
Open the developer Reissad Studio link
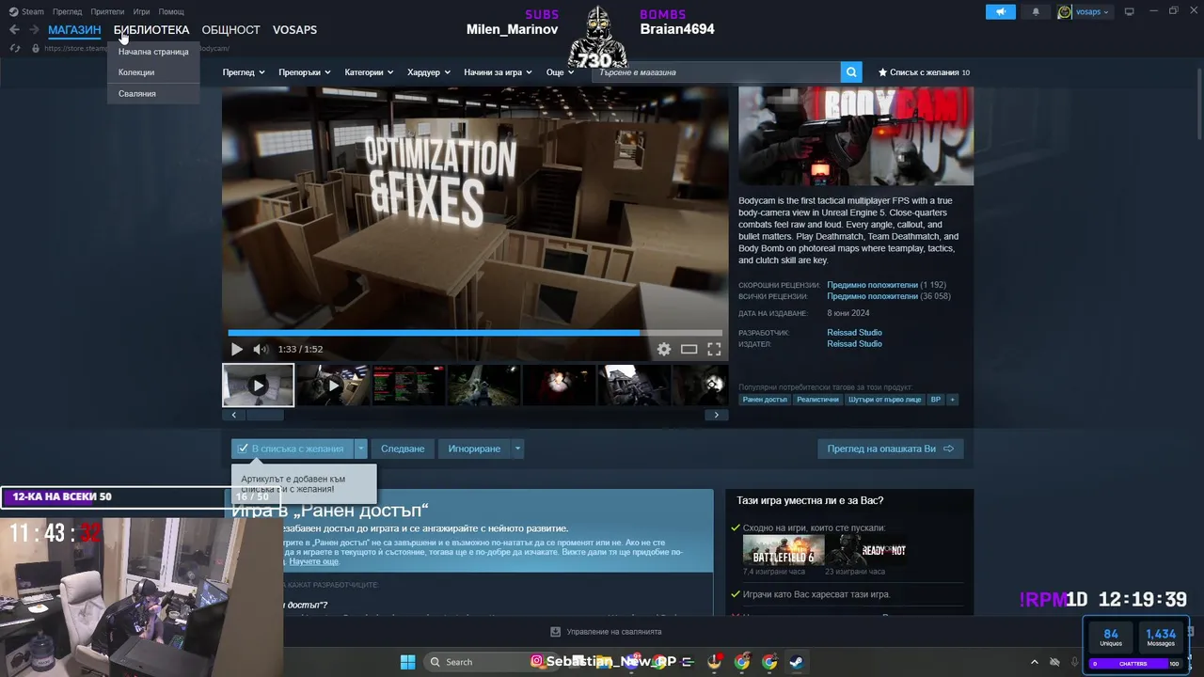[x=854, y=332]
